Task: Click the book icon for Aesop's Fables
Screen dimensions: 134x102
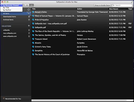Action: pos(33,12)
